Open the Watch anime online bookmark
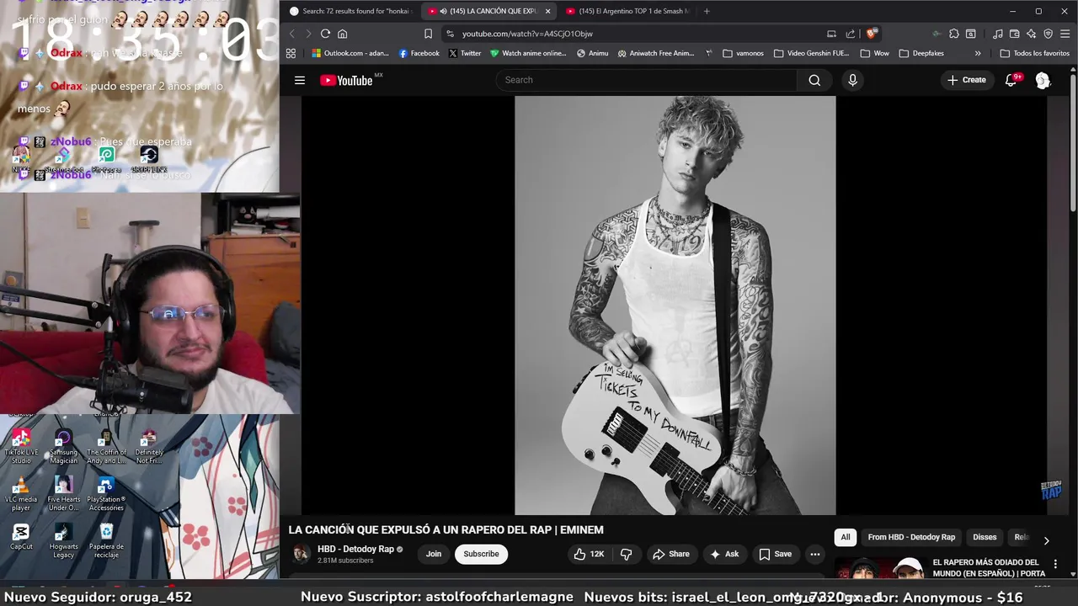The height and width of the screenshot is (606, 1078). (x=528, y=53)
